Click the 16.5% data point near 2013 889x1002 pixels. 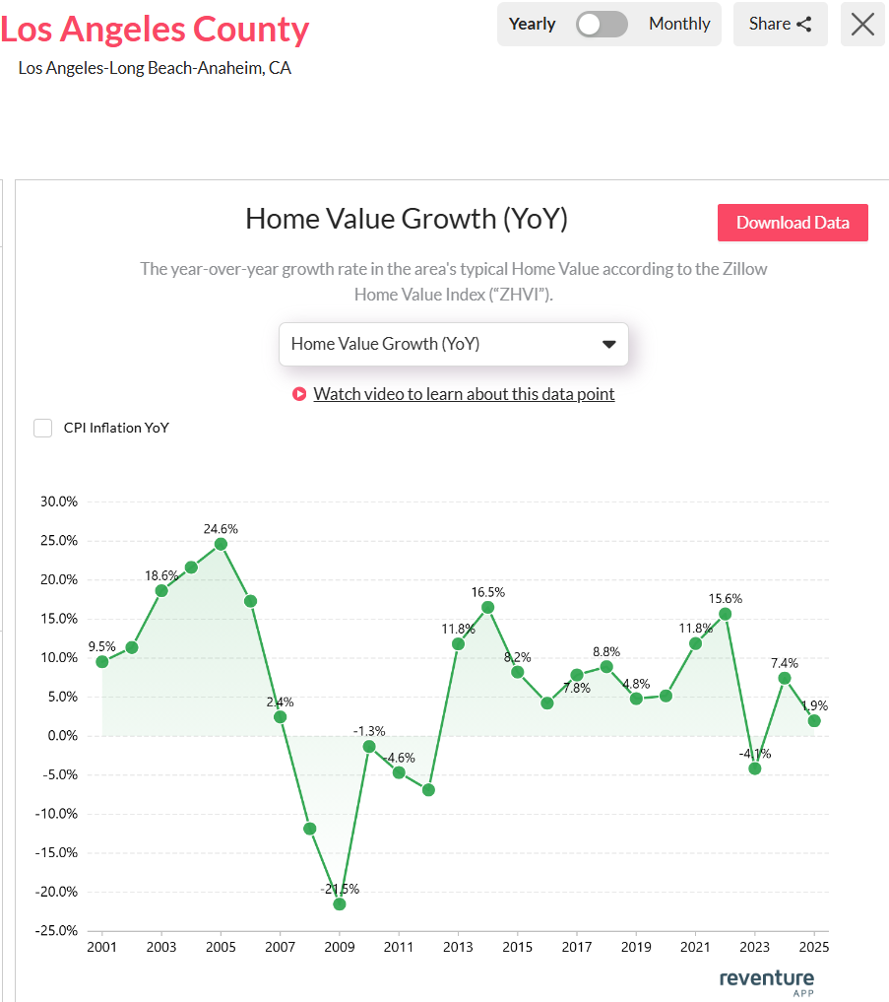click(x=487, y=607)
